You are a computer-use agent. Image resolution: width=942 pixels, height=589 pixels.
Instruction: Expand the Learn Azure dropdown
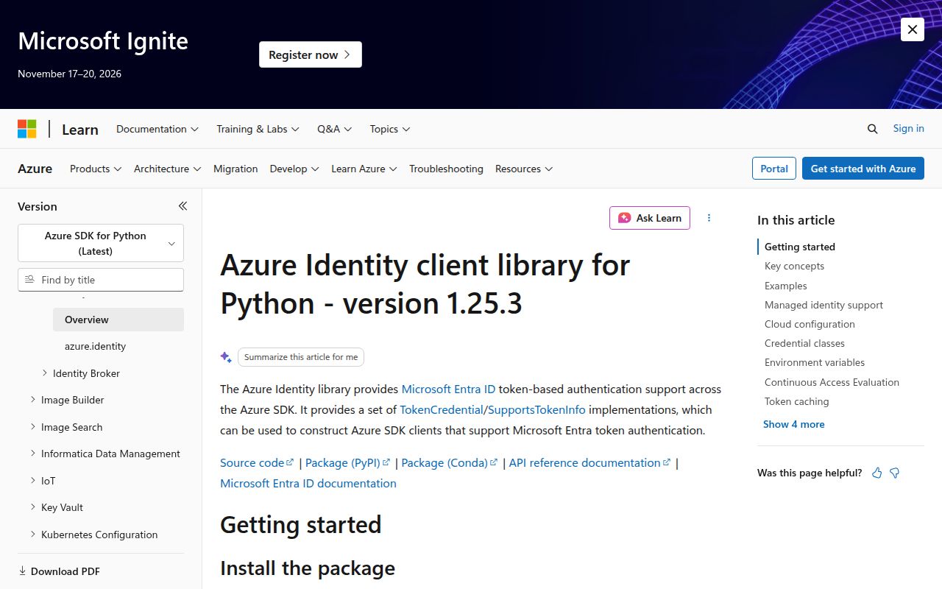[x=364, y=169]
